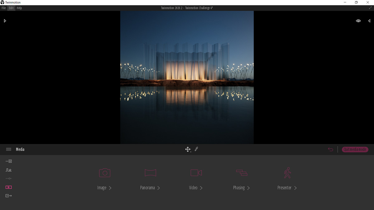Click Quit media mode button
Image resolution: width=374 pixels, height=210 pixels.
tap(355, 149)
